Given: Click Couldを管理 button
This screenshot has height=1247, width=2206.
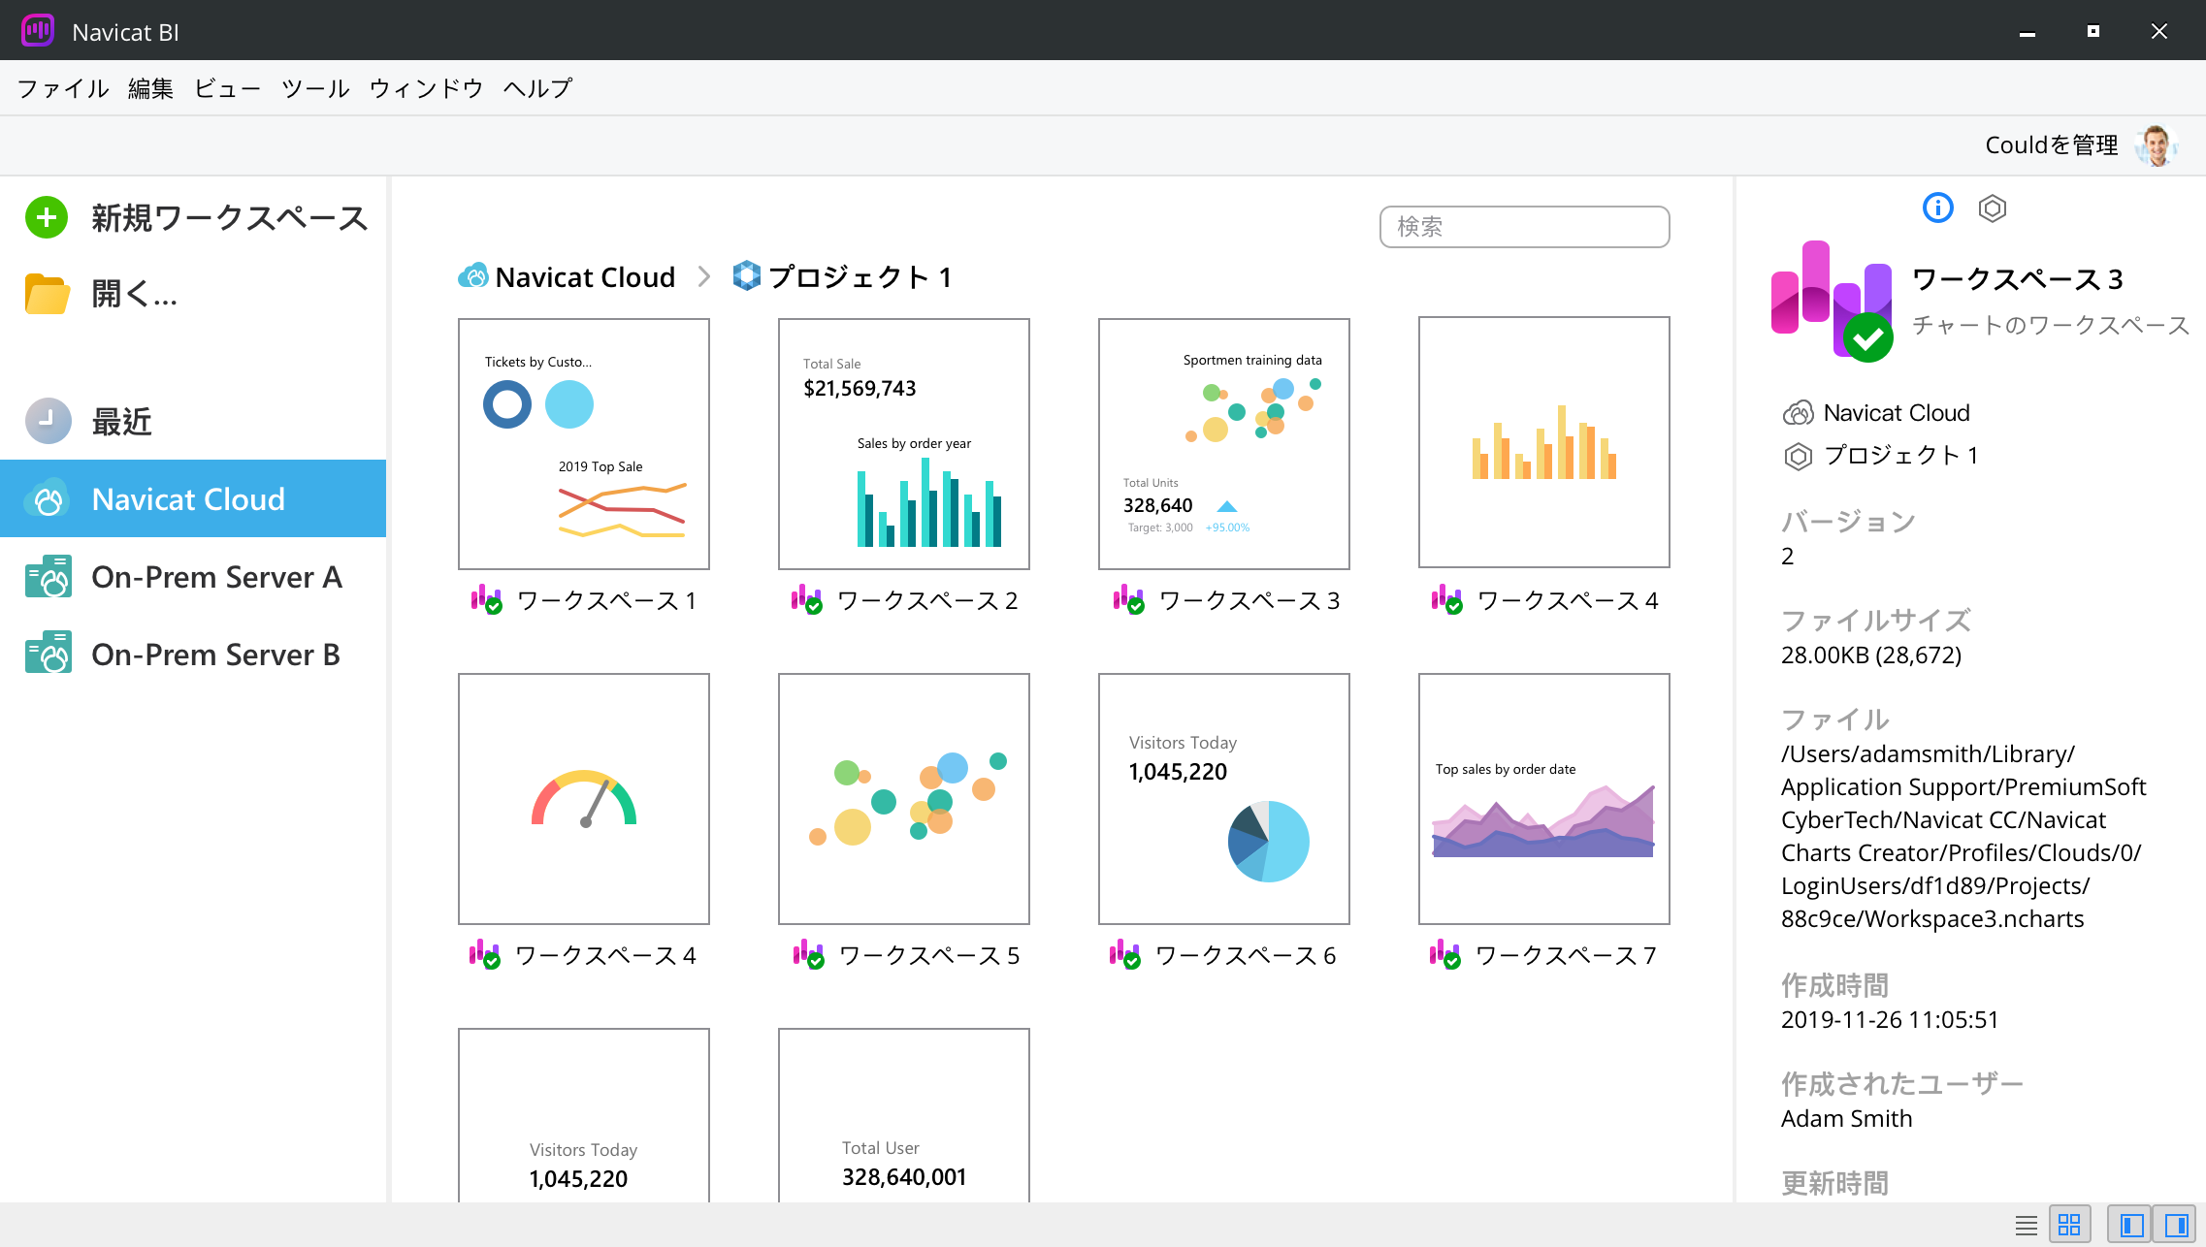Looking at the screenshot, I should [x=2051, y=145].
